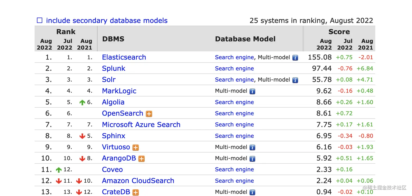The height and width of the screenshot is (196, 412).
Task: Click the orange plus icon beside ArangoDB
Action: 141,159
